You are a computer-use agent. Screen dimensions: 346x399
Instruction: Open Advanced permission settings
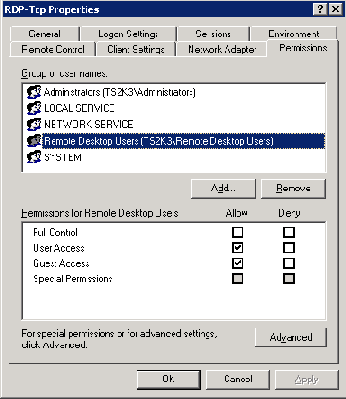(x=291, y=337)
